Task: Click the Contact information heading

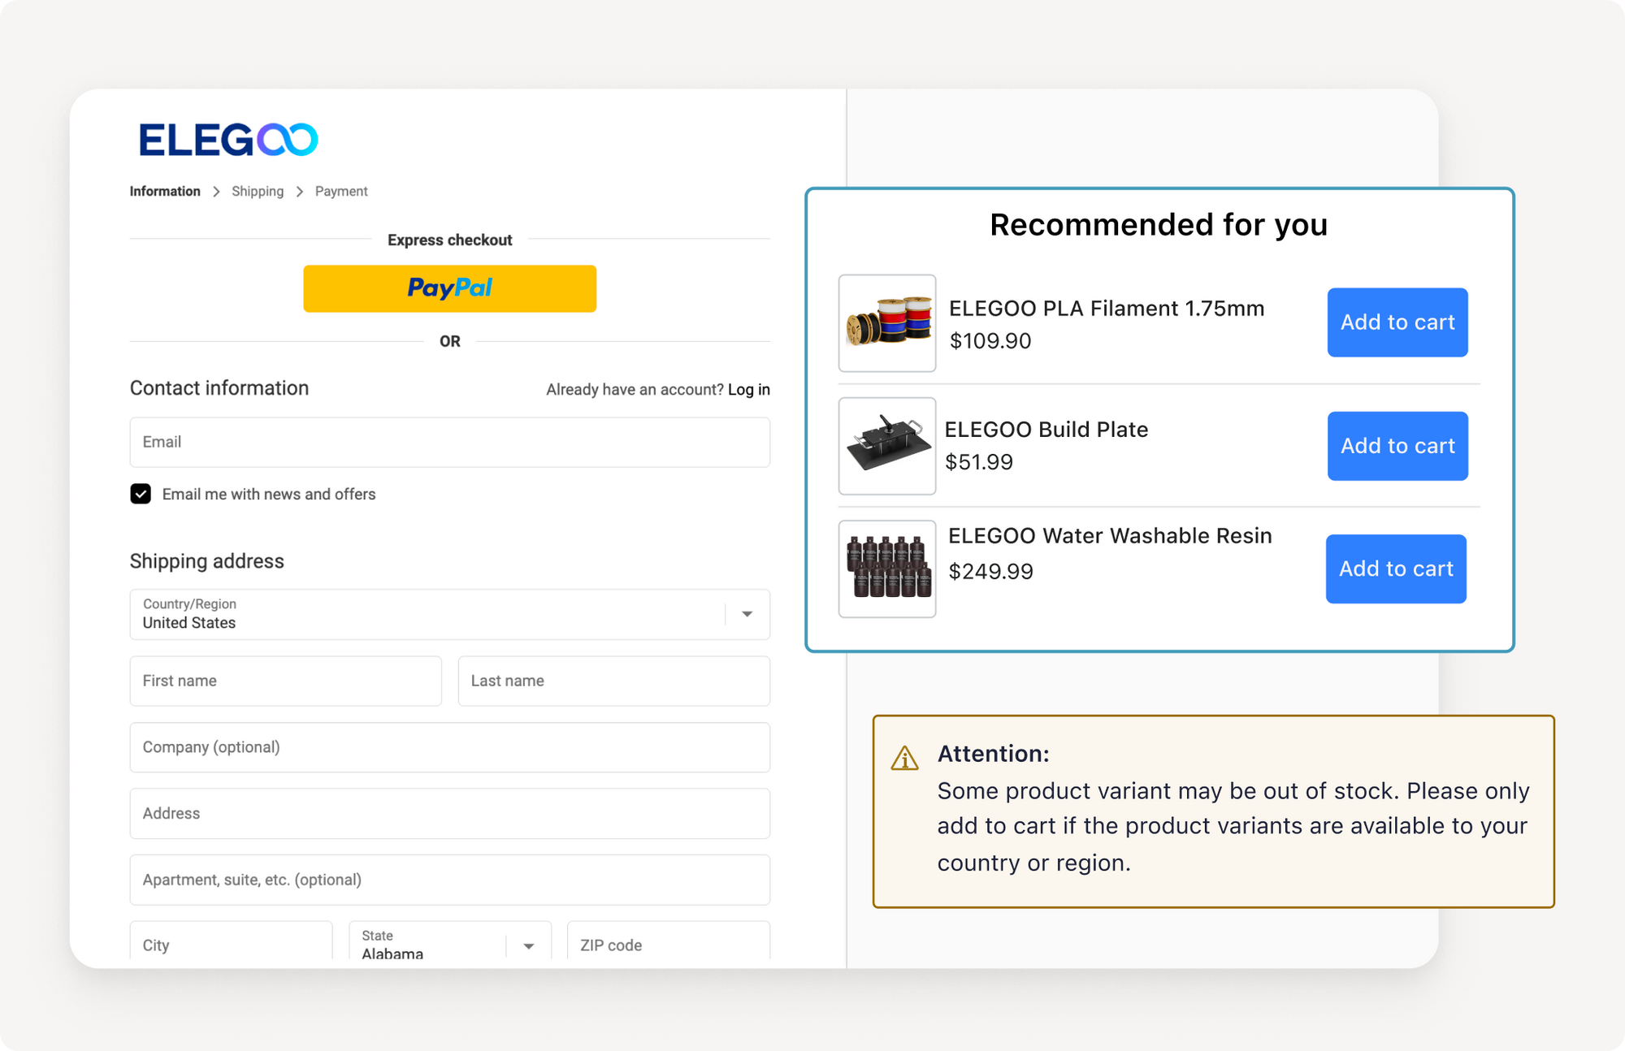Action: 219,388
